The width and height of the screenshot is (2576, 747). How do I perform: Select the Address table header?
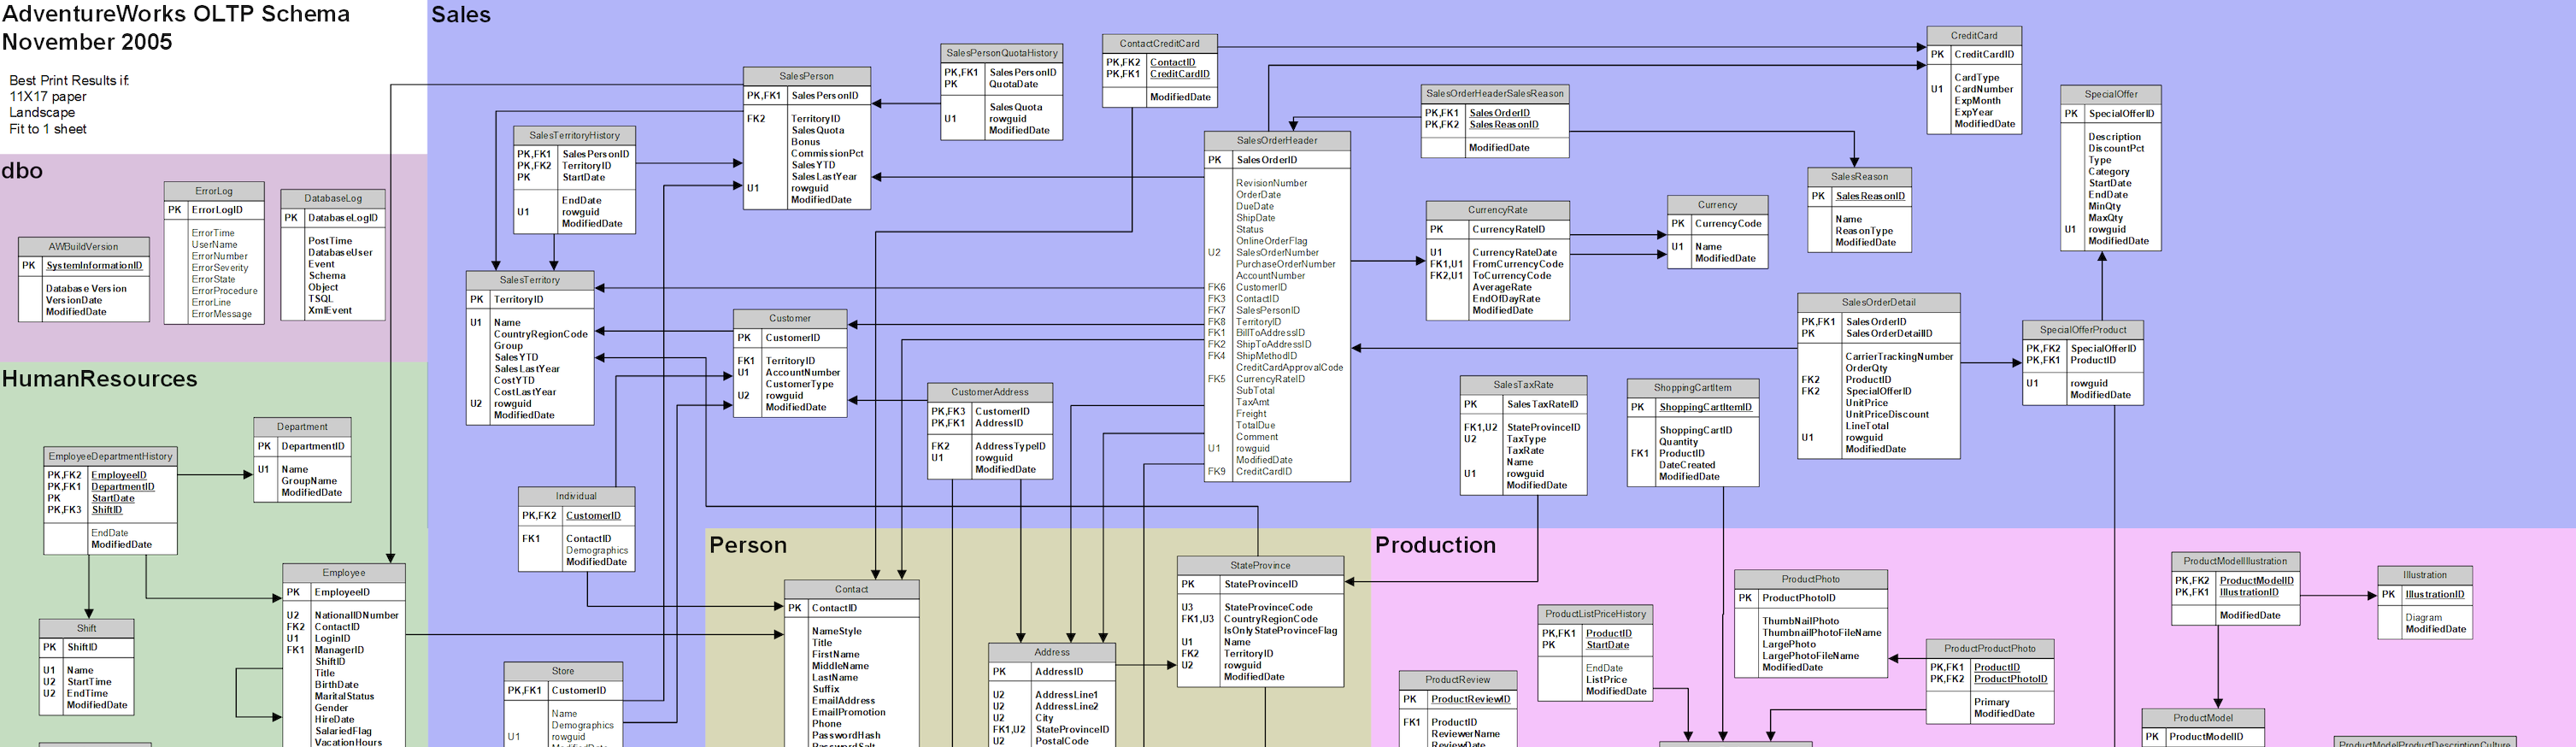pyautogui.click(x=1051, y=653)
